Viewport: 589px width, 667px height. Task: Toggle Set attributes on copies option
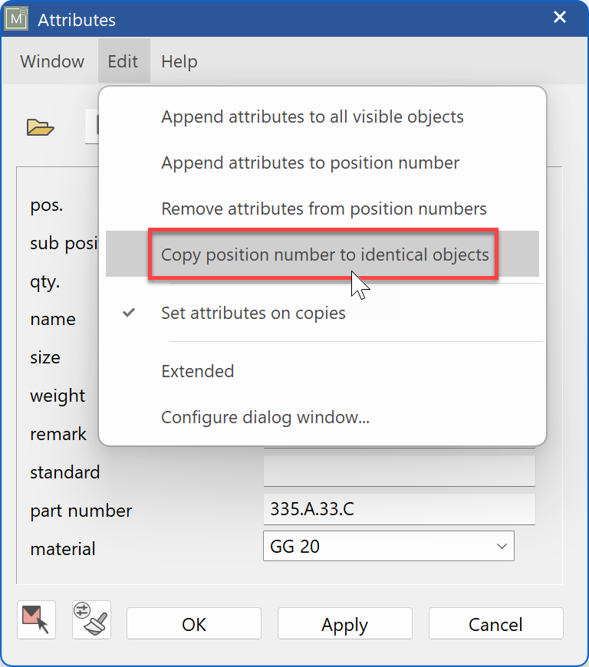[322, 313]
